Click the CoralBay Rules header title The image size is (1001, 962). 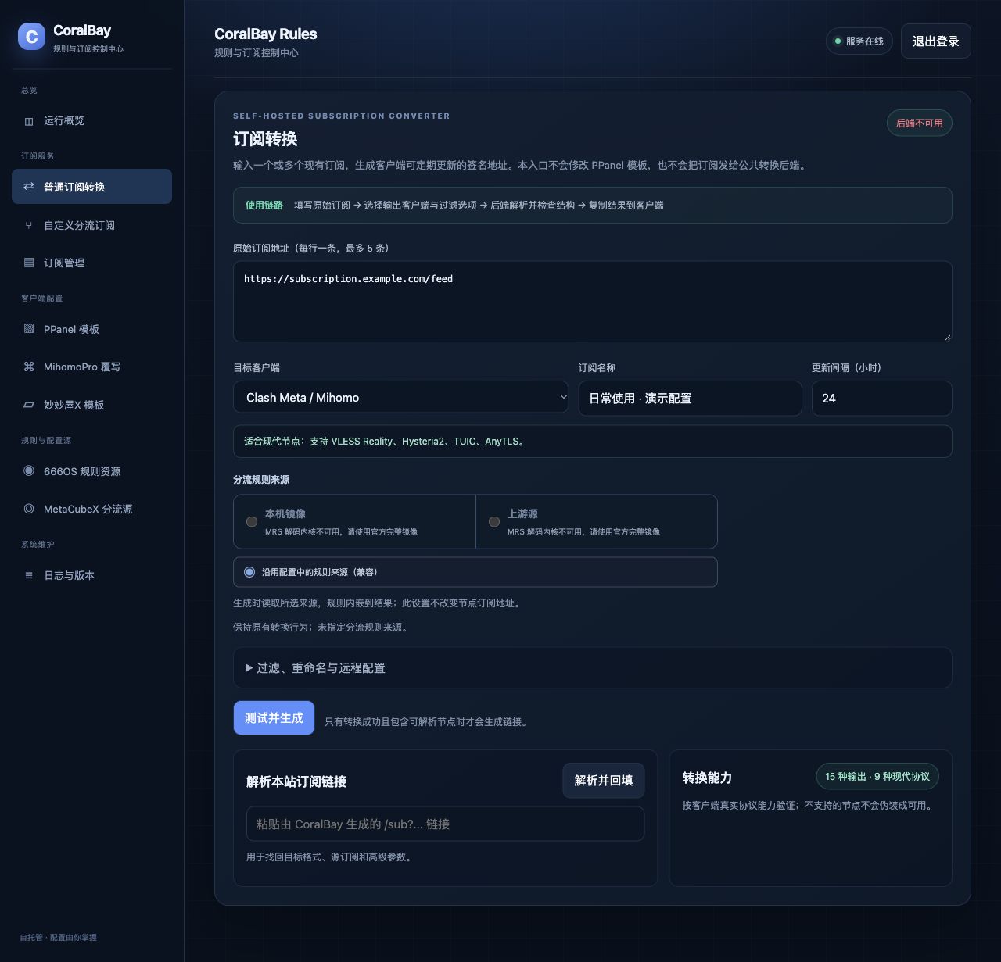[x=266, y=34]
